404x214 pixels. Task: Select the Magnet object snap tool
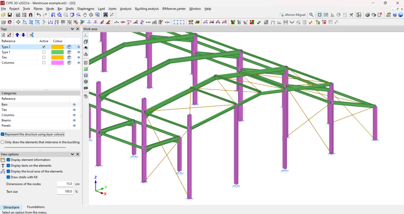pyautogui.click(x=30, y=15)
